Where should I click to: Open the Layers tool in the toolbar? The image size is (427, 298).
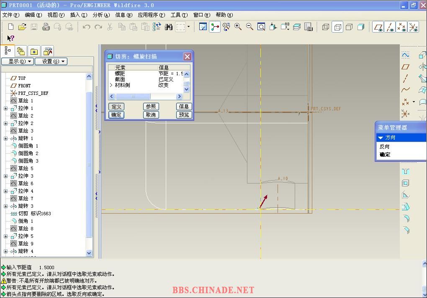297,27
